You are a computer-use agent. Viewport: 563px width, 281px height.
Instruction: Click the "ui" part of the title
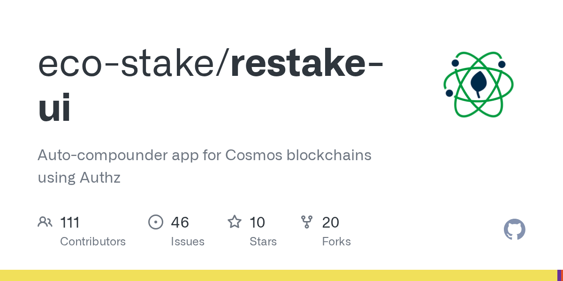54,107
